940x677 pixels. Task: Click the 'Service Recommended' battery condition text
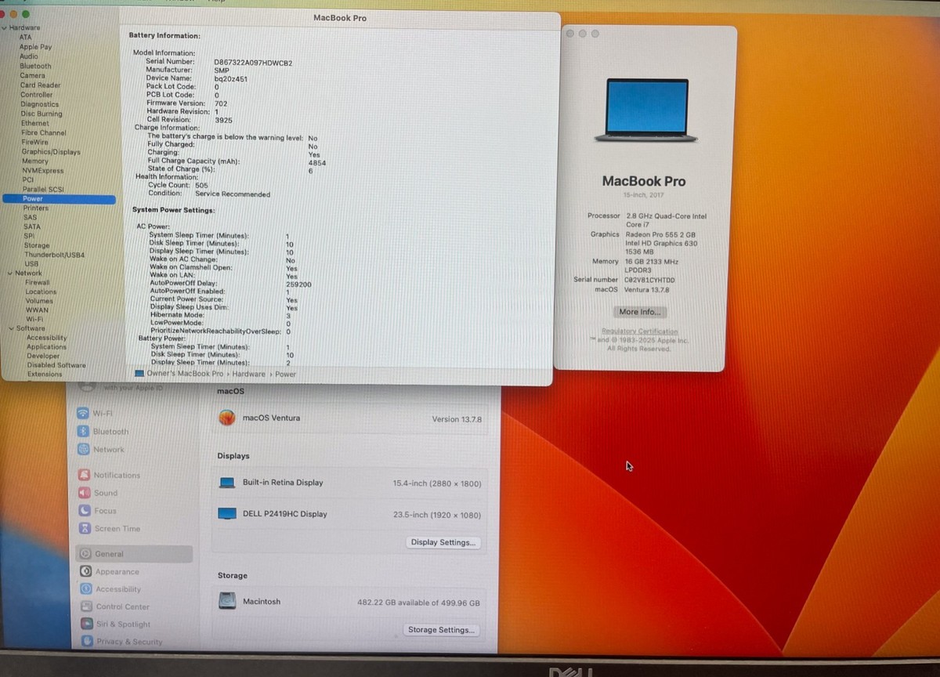[233, 194]
